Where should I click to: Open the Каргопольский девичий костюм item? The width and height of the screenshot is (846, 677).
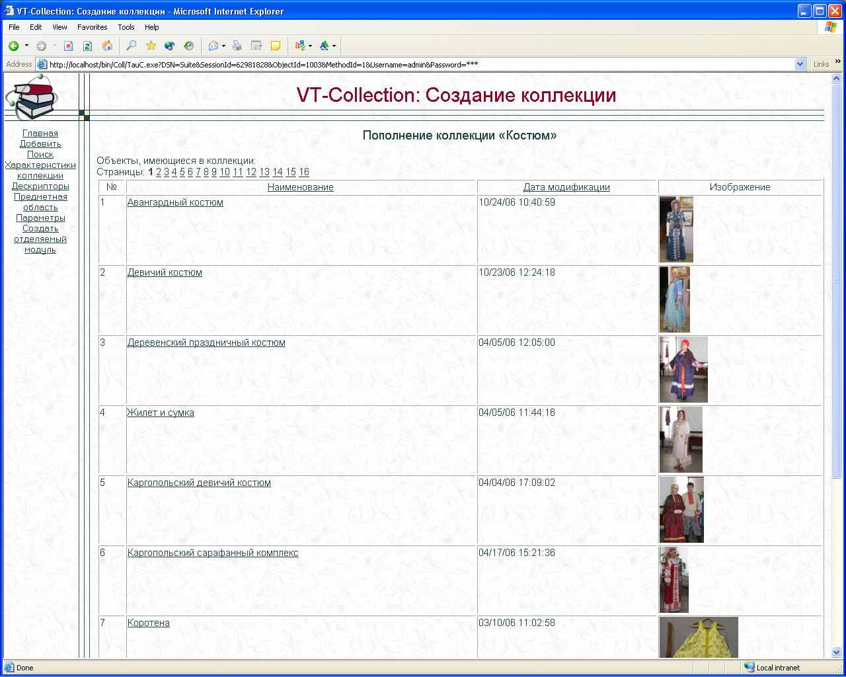[x=199, y=483]
